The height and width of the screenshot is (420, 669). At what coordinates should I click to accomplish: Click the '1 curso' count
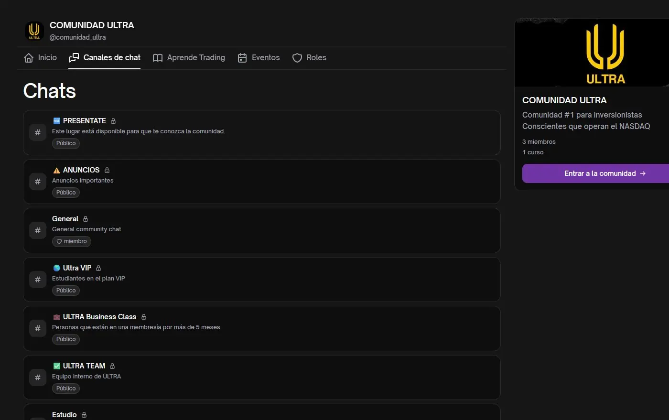[533, 152]
